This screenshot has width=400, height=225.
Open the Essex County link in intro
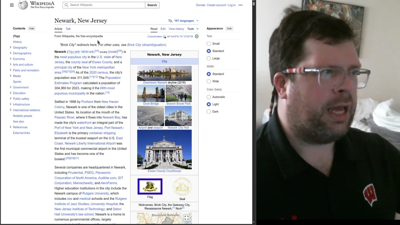[x=102, y=62]
